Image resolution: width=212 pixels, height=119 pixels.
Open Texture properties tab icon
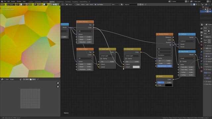click(x=201, y=71)
